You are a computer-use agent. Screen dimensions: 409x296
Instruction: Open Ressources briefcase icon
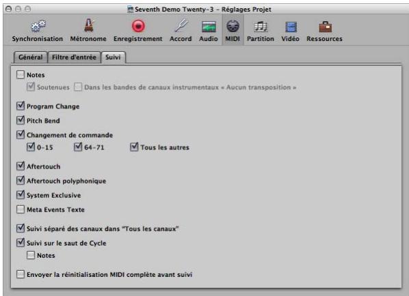[x=325, y=27]
